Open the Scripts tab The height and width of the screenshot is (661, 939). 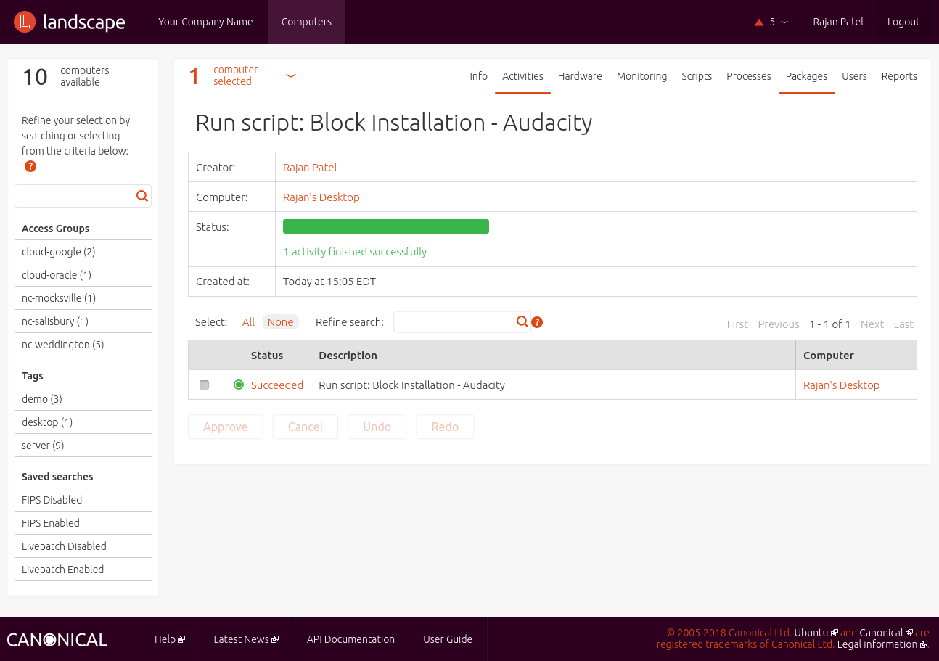point(697,76)
